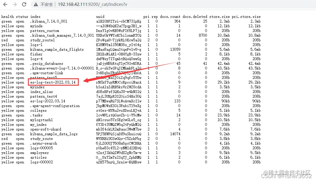Click index name pattern_custom
This screenshot has height=181, width=316.
[45, 31]
